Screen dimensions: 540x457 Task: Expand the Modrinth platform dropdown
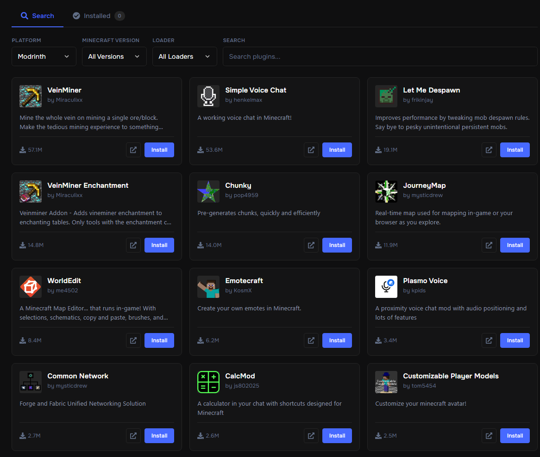[44, 56]
